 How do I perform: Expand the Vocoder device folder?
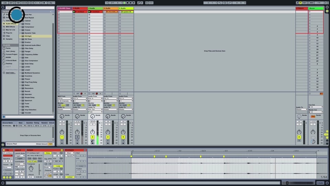(20, 113)
